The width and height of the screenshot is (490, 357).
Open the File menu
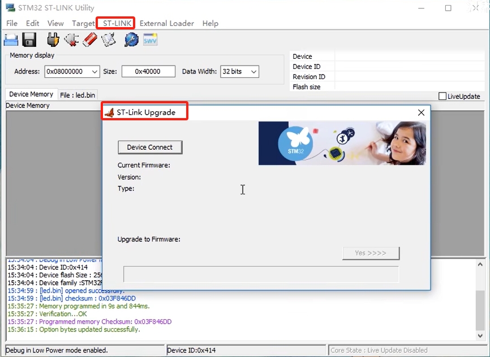[x=12, y=23]
